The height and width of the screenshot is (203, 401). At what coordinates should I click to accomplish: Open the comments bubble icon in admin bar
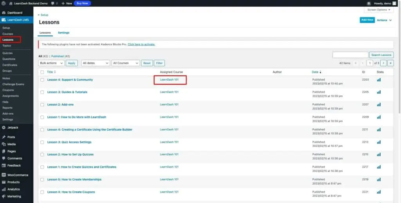point(52,3)
